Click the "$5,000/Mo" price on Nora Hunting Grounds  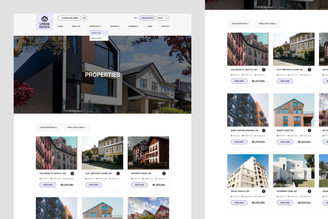[x=258, y=142]
